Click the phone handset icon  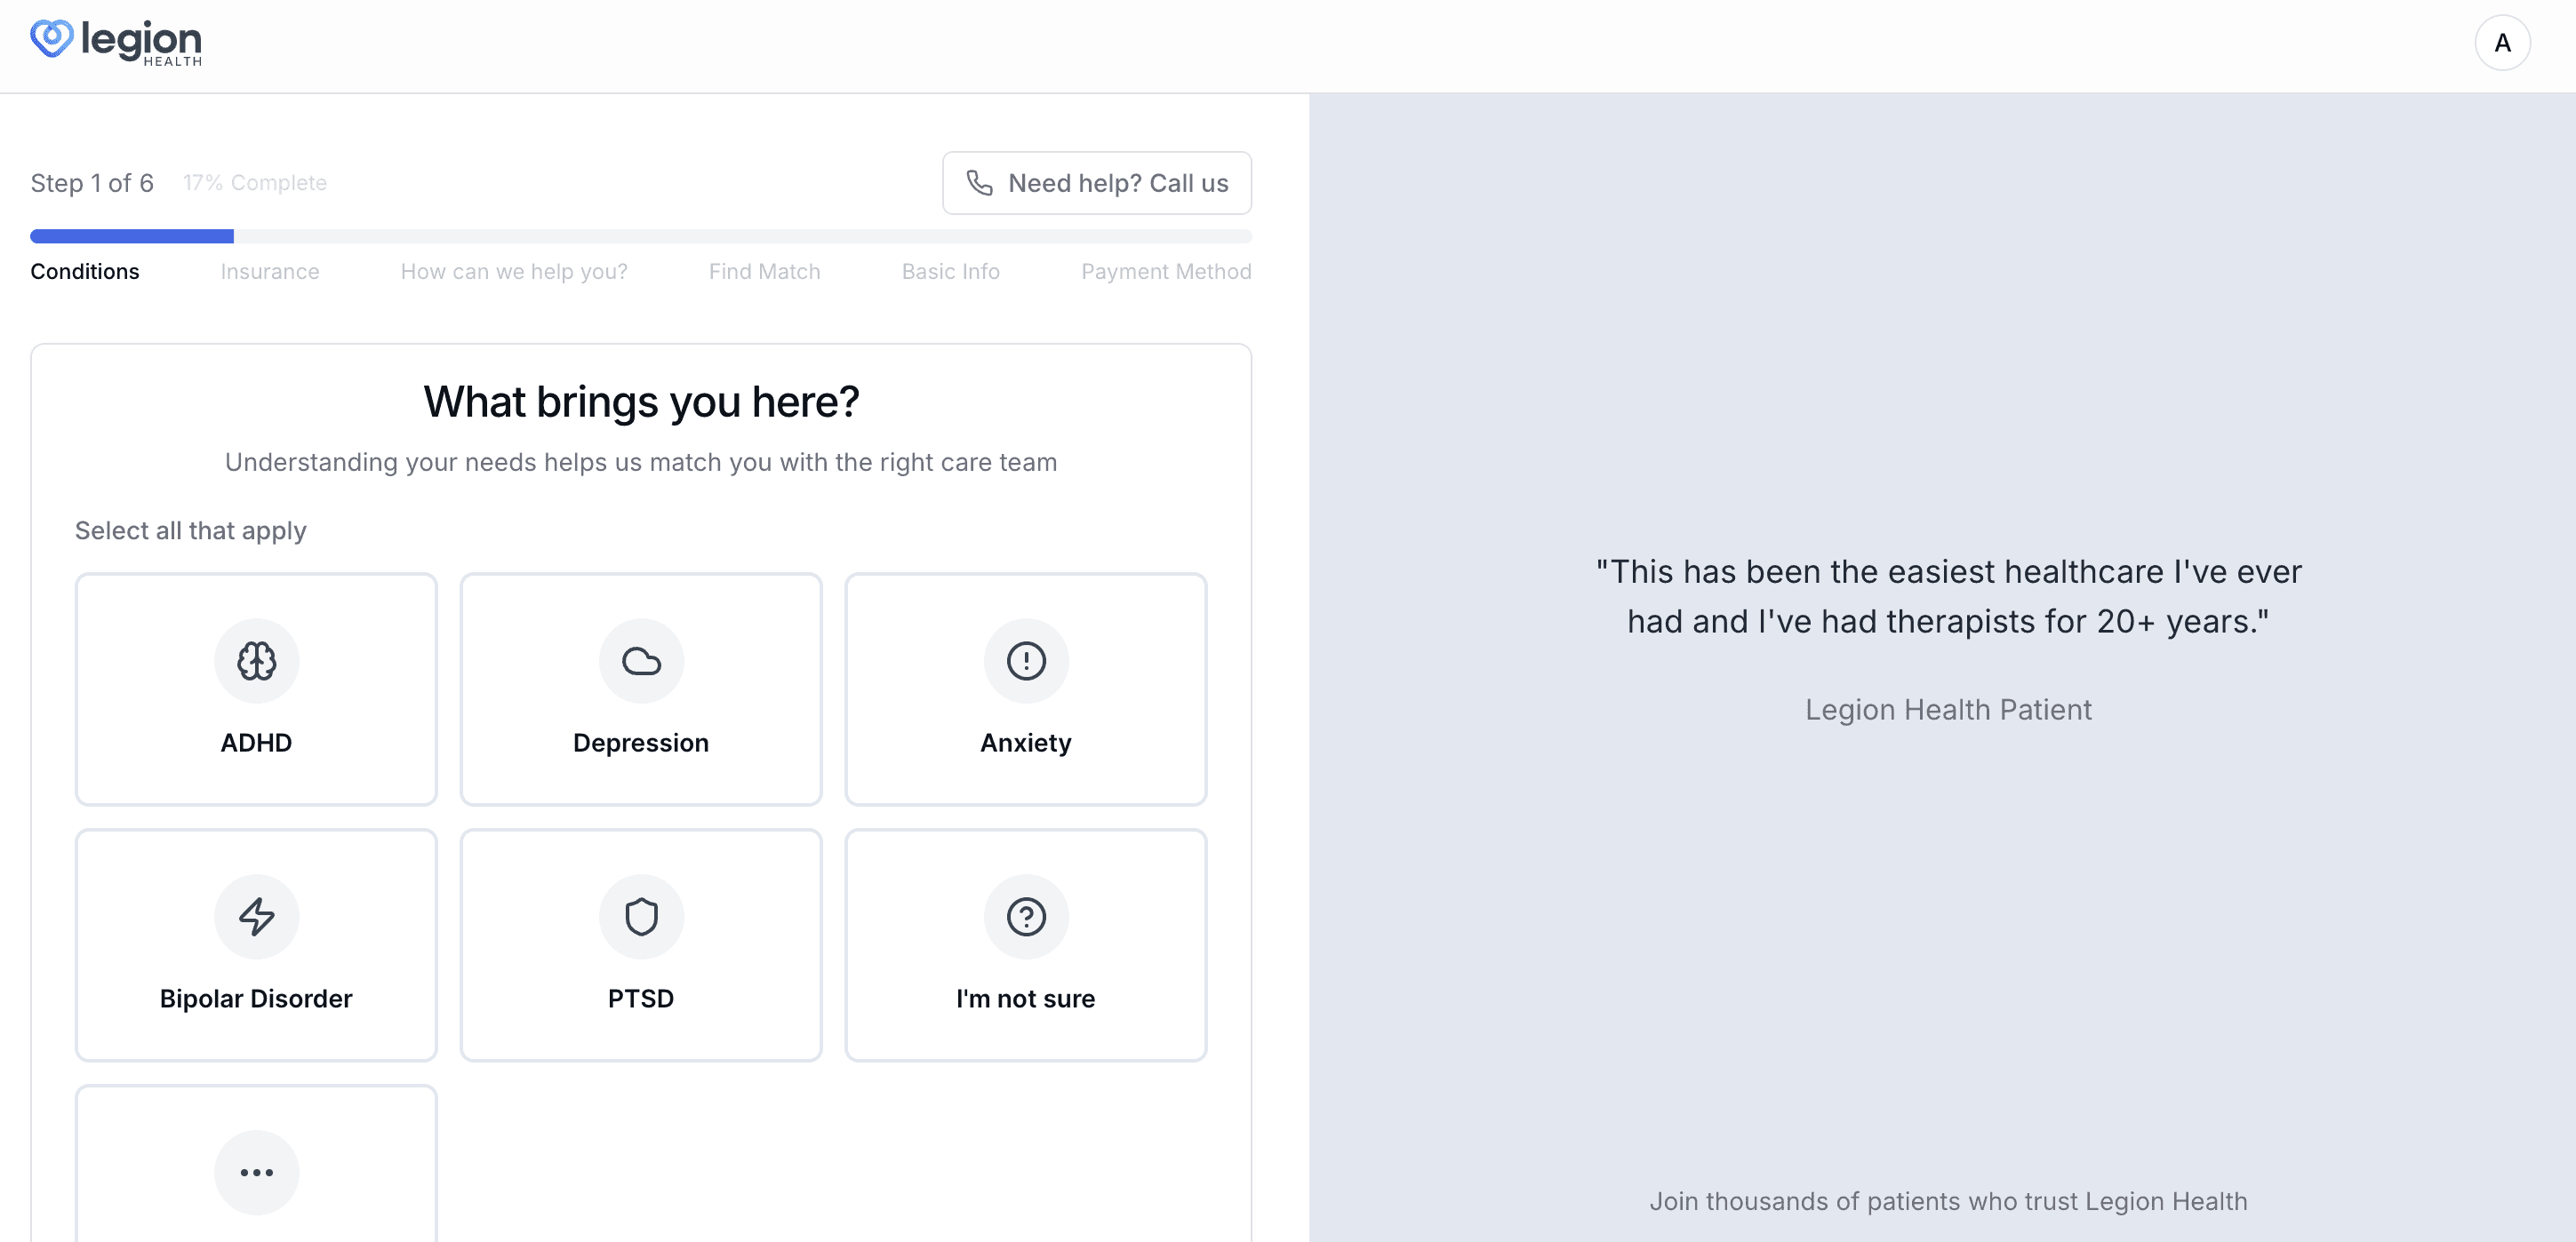coord(979,183)
